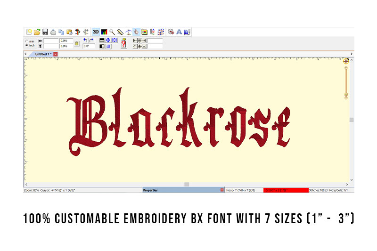Click the vertical scrollbar down arrow
This screenshot has width=377, height=251.
[352, 180]
